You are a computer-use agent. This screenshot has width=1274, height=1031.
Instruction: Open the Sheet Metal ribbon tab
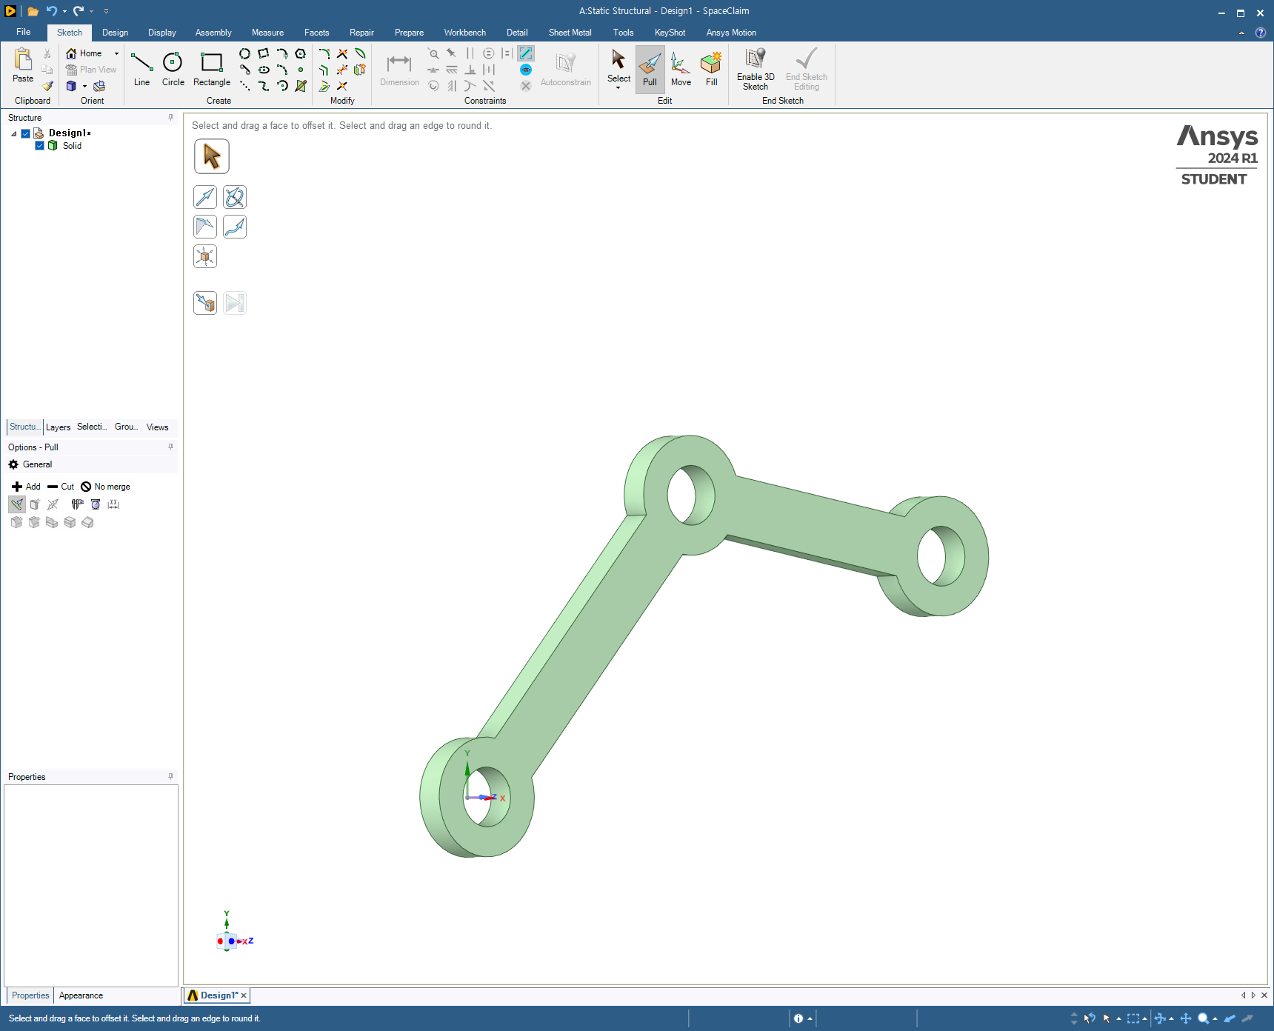point(570,33)
